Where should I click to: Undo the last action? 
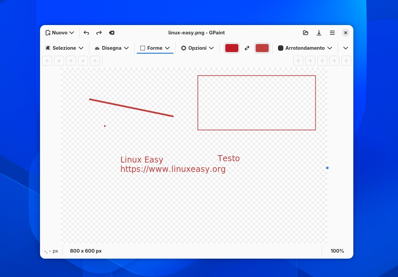click(x=86, y=33)
